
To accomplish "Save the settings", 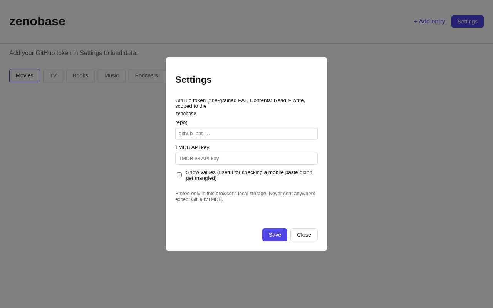I will pyautogui.click(x=275, y=235).
